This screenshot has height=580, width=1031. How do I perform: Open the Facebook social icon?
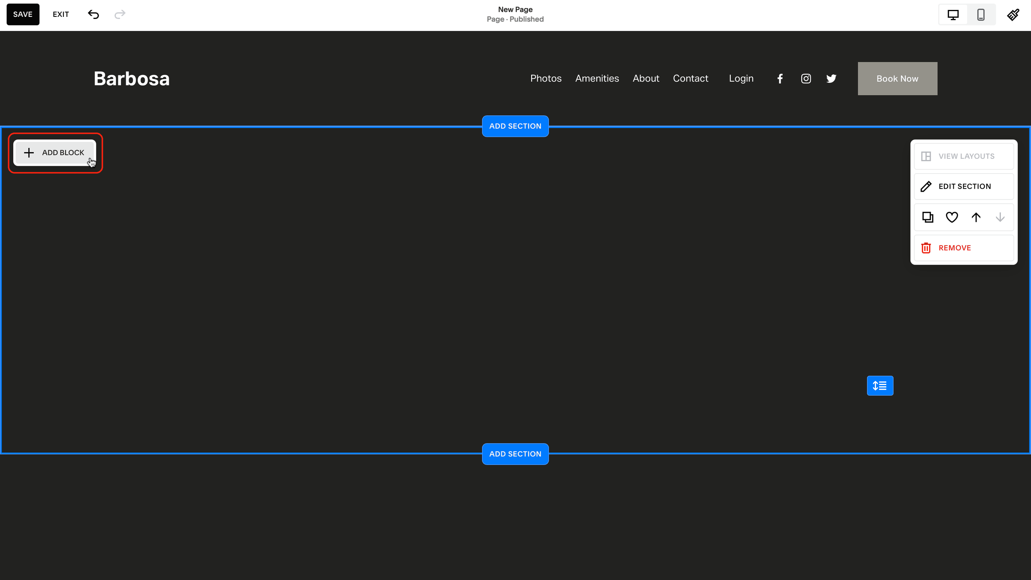780,79
